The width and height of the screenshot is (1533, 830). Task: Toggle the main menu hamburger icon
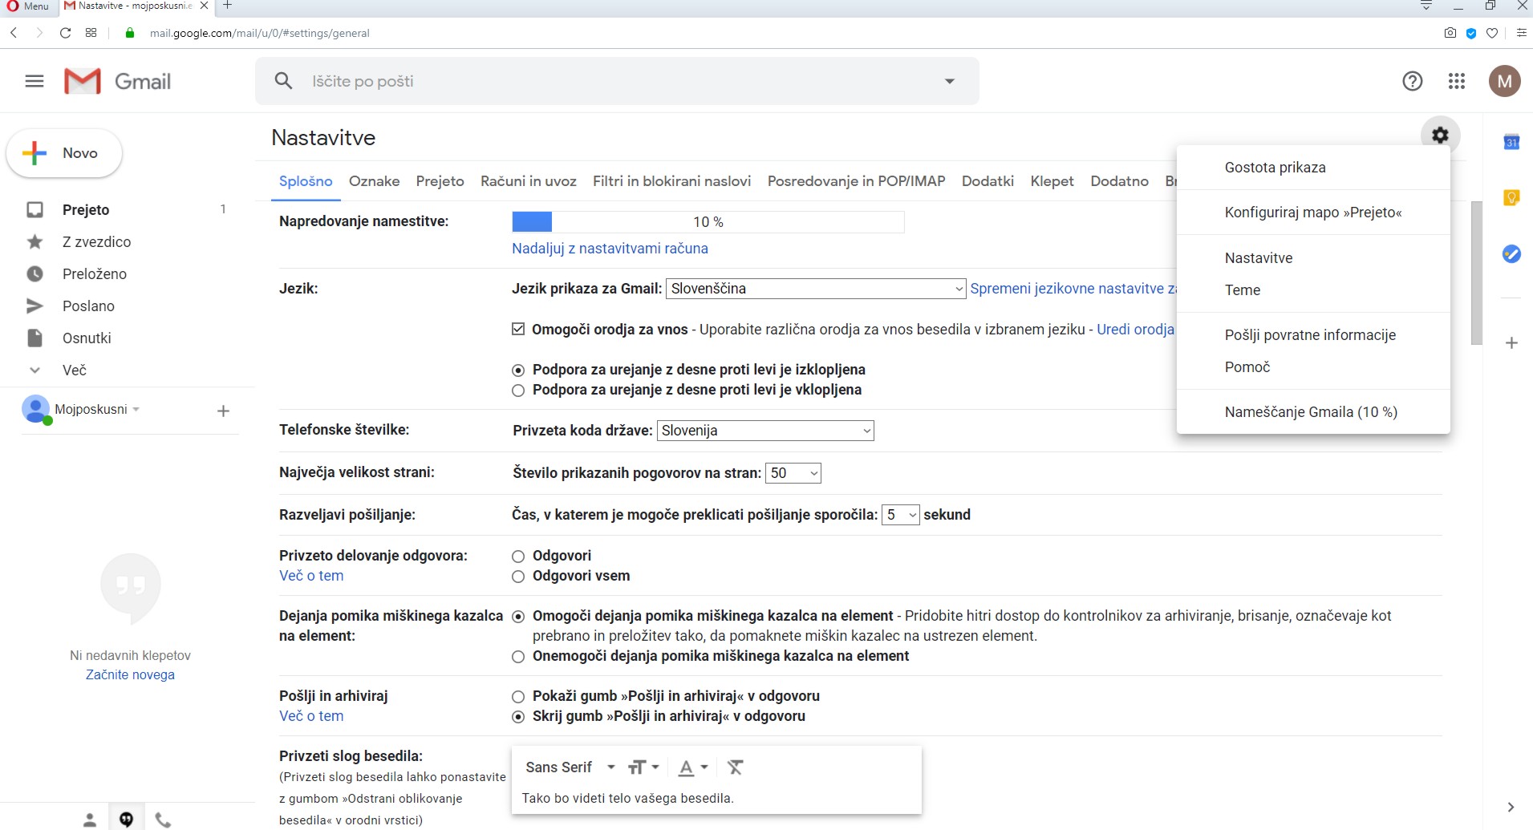pos(34,81)
